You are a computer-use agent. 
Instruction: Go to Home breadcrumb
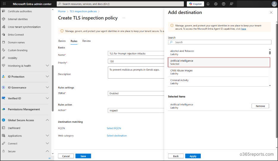pos(62,11)
